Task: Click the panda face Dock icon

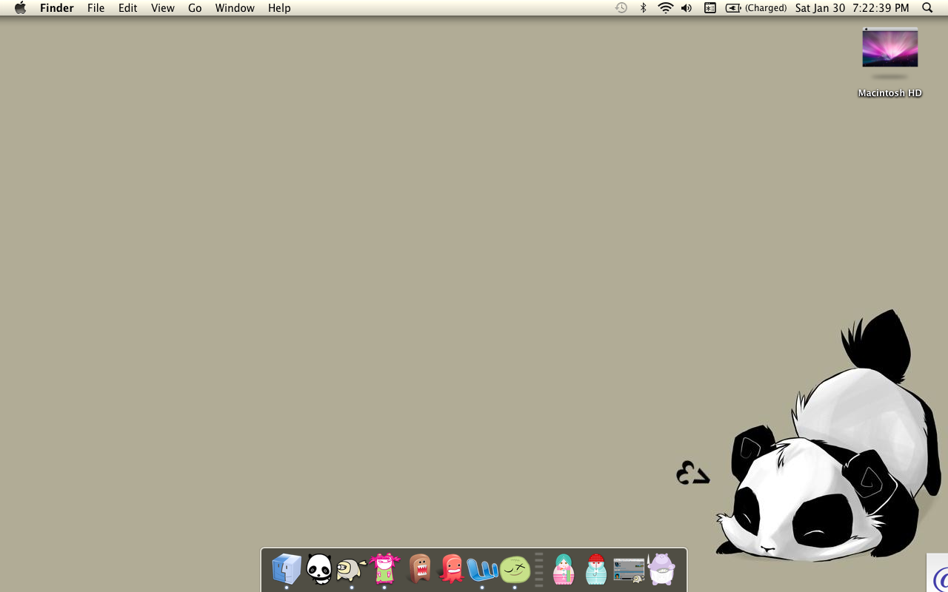Action: tap(319, 569)
